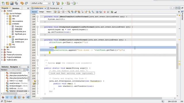Click the Clean and Build icon

tap(58, 3)
